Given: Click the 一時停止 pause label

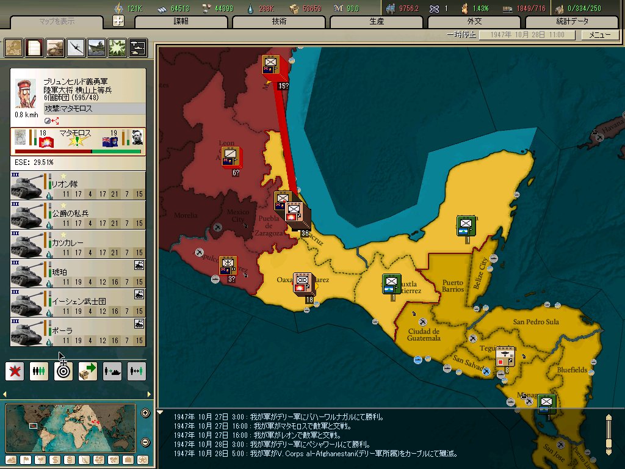Looking at the screenshot, I should pos(461,35).
